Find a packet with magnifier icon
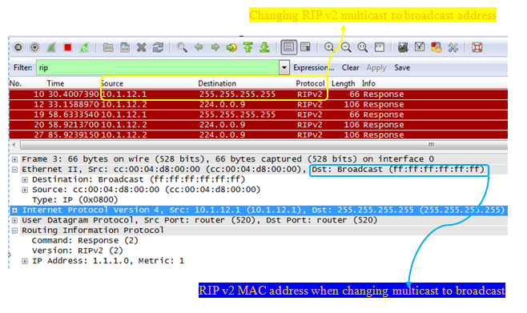Screen dimensions: 527x313 click(182, 47)
